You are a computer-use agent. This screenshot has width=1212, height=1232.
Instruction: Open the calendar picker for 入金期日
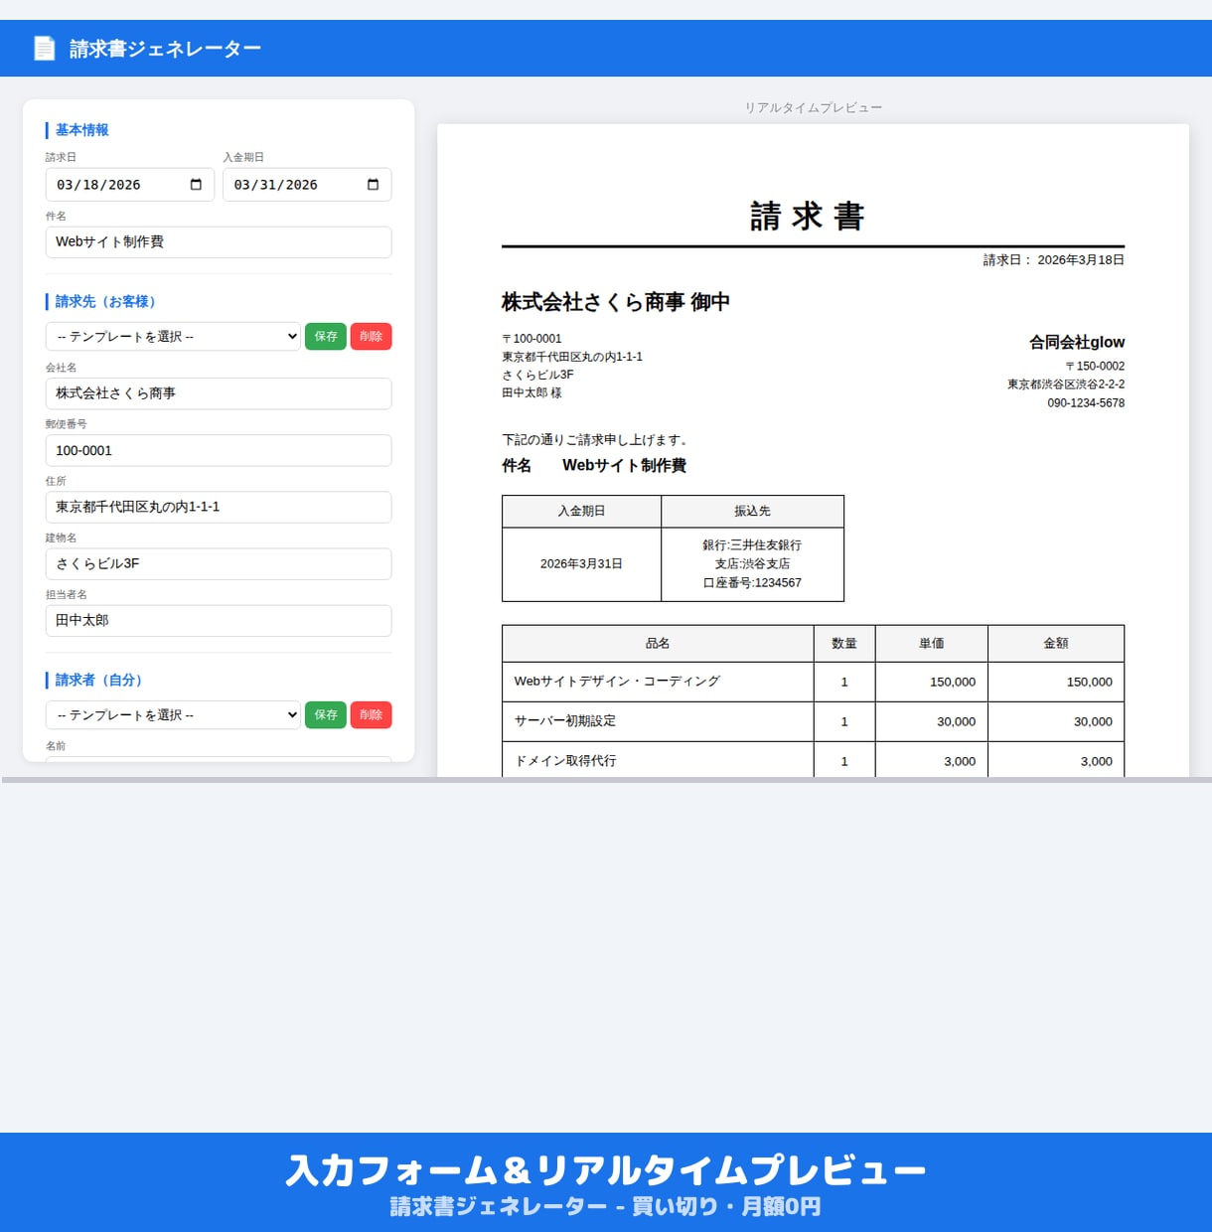coord(373,185)
